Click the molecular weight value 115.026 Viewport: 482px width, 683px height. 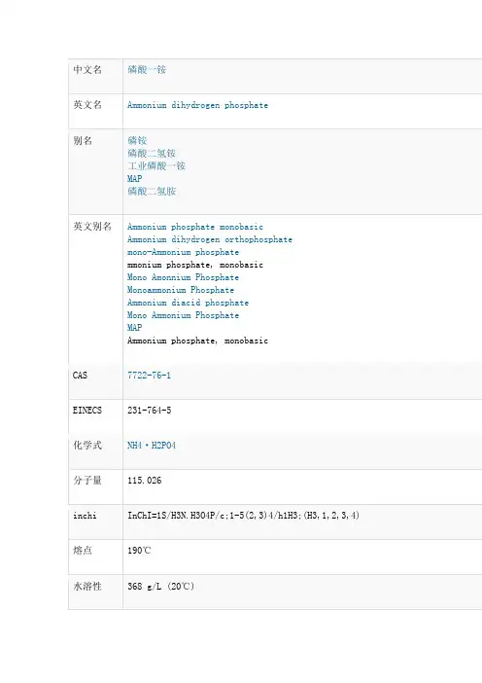point(145,481)
